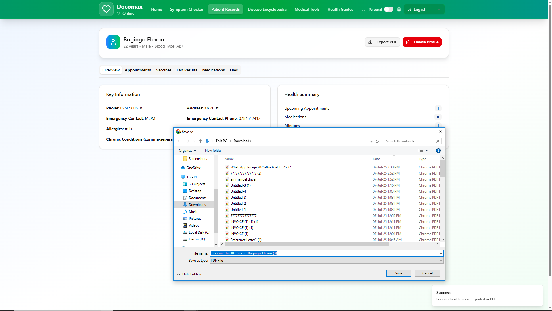Click Save in the dialog

click(398, 273)
